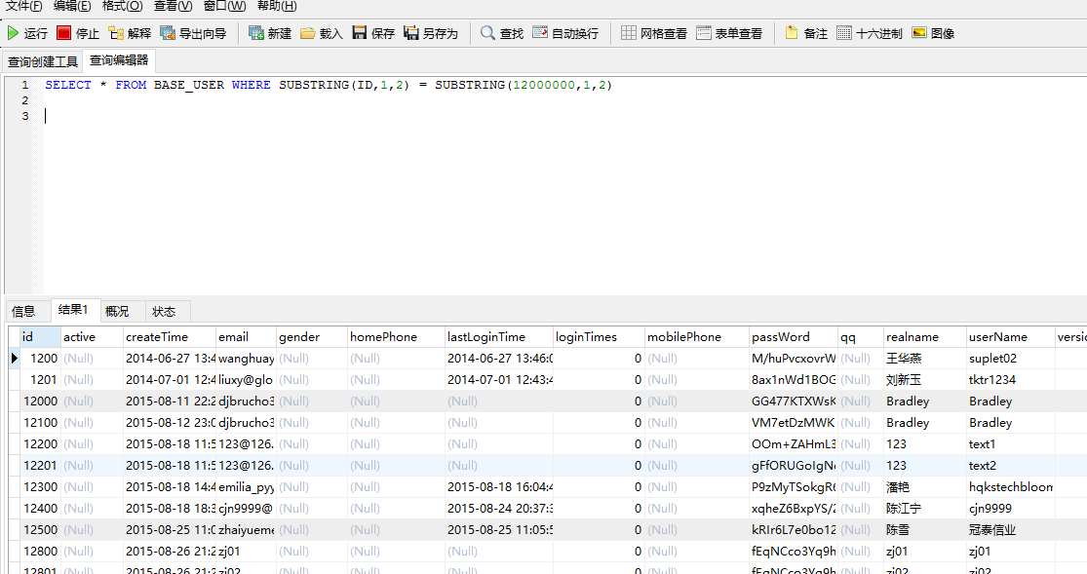Image resolution: width=1087 pixels, height=574 pixels.
Task: Click the mobilePhone column header
Action: pos(697,337)
